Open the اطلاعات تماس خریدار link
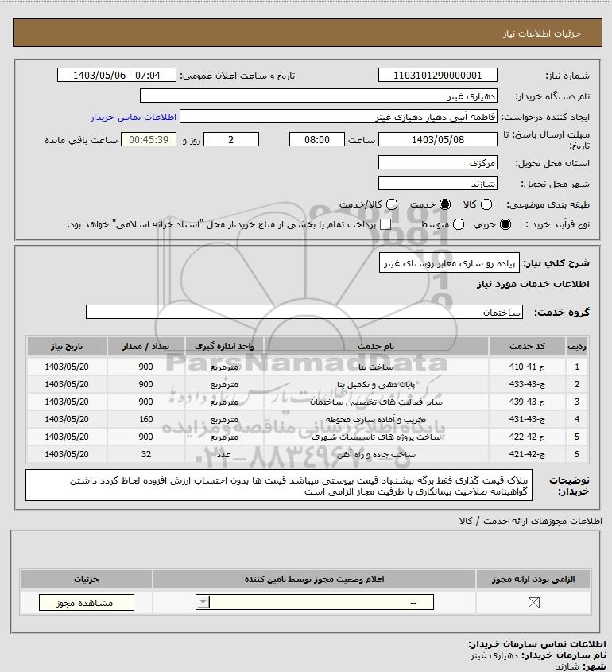The image size is (612, 672). tap(134, 117)
